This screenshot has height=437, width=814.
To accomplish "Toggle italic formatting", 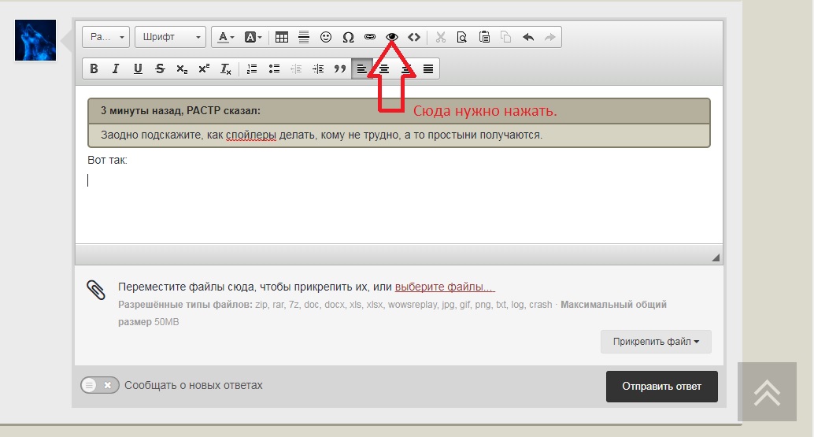I will [116, 69].
